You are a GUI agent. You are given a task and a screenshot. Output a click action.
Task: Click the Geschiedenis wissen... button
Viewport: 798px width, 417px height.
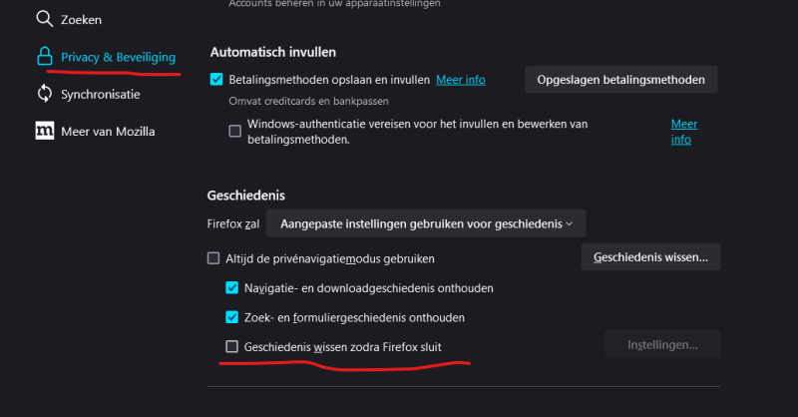(650, 257)
